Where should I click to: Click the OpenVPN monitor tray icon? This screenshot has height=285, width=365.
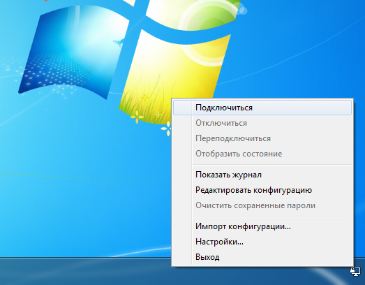(x=355, y=272)
